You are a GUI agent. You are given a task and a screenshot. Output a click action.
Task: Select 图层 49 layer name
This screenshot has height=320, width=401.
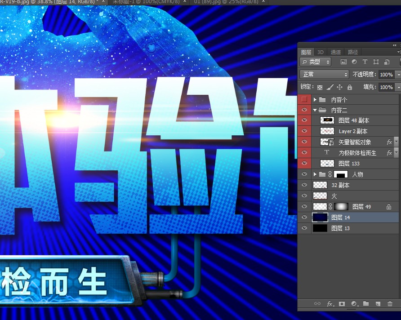(361, 207)
